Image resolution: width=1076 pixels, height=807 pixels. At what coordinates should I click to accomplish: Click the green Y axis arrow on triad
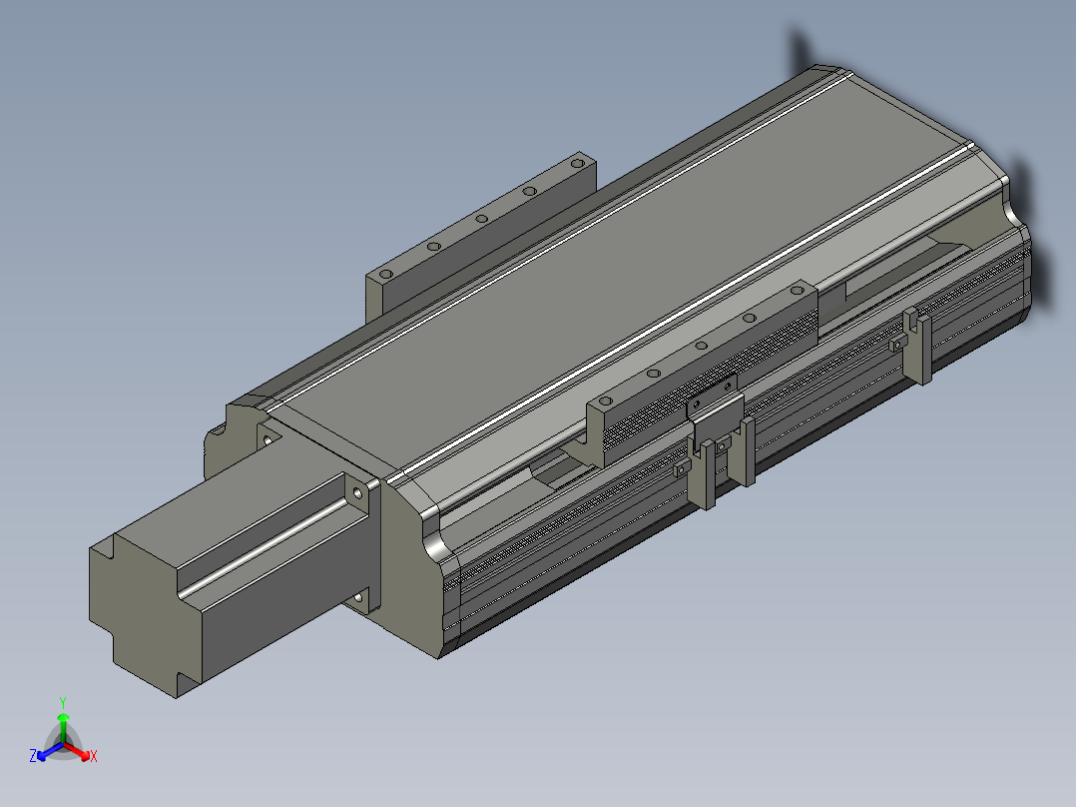[63, 726]
